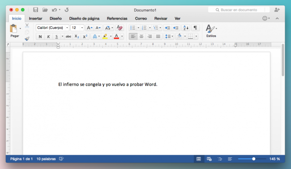Toggle center text alignment
Viewport: 291px width, 169px height.
coord(141,37)
